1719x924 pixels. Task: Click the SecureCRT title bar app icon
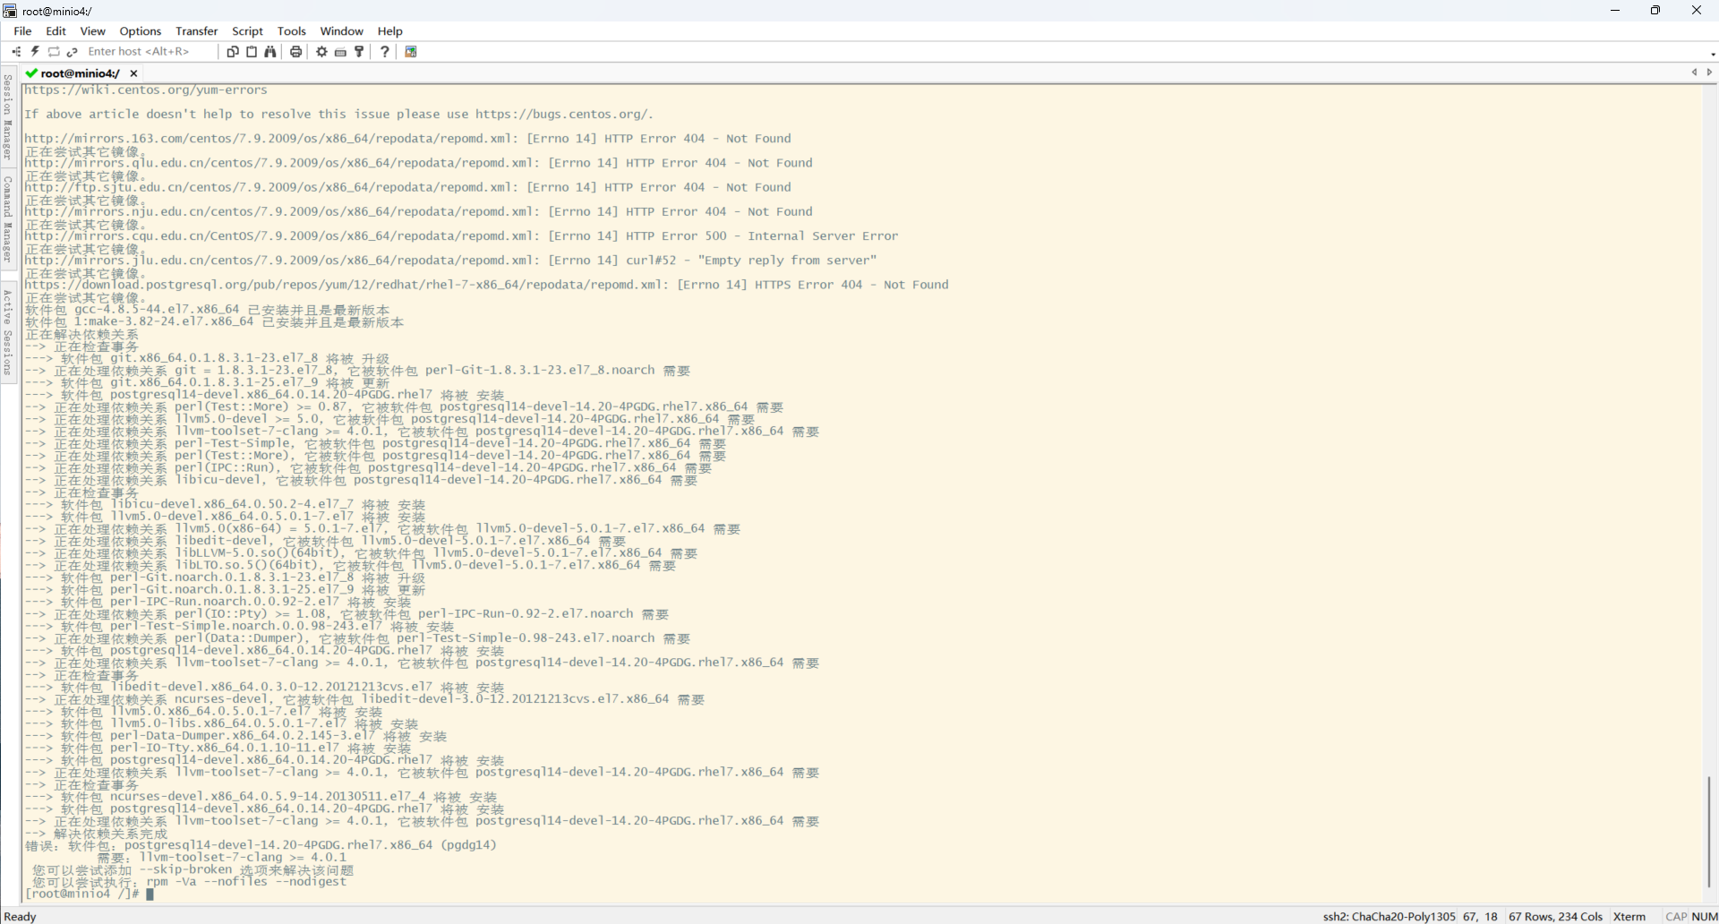coord(10,11)
